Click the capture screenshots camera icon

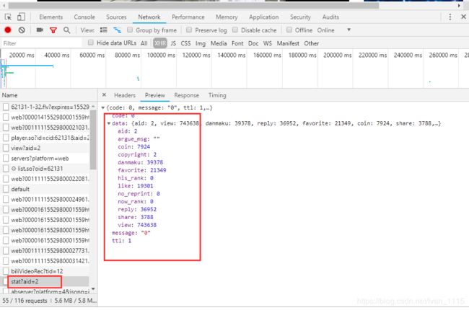coord(40,30)
